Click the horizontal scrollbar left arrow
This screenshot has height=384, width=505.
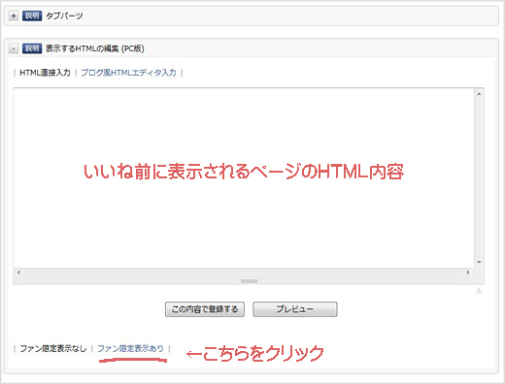coord(18,272)
